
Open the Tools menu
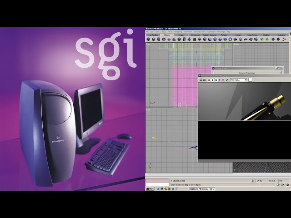[157, 32]
